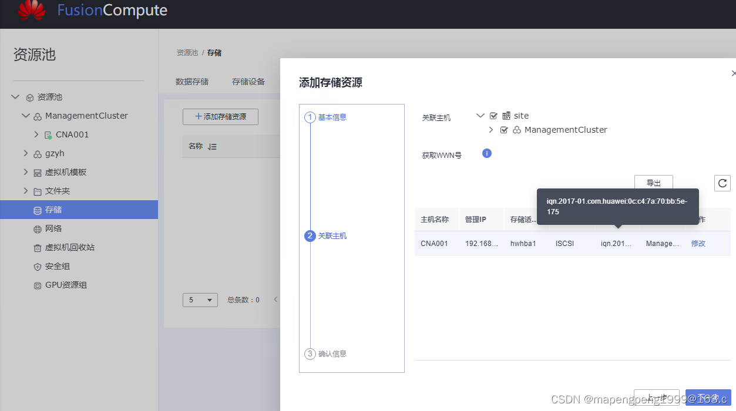Viewport: 736px width, 411px height.
Task: Expand the CNA001 tree node
Action: [36, 134]
